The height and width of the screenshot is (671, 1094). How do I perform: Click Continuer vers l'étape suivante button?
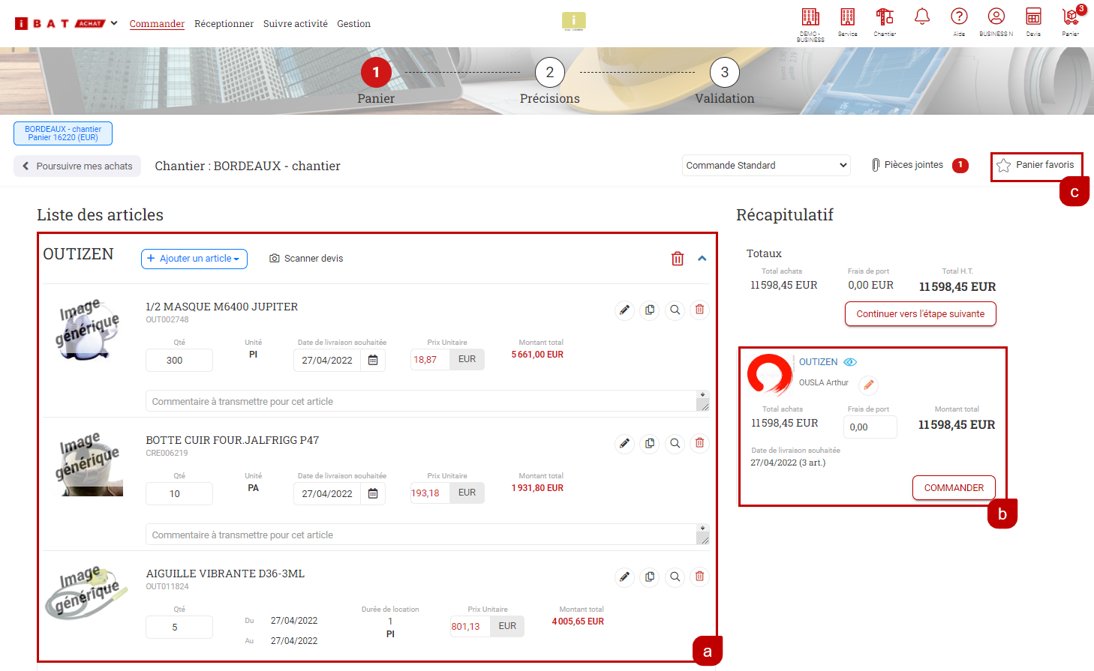[x=920, y=314]
